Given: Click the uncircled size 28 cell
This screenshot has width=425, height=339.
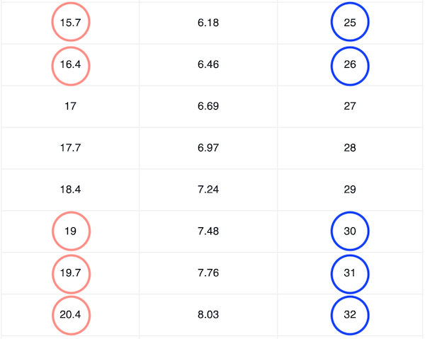Looking at the screenshot, I should 349,149.
